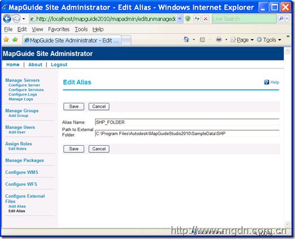This screenshot has width=295, height=239.
Task: Click the Internet Explorer title bar icon
Action: click(x=5, y=7)
